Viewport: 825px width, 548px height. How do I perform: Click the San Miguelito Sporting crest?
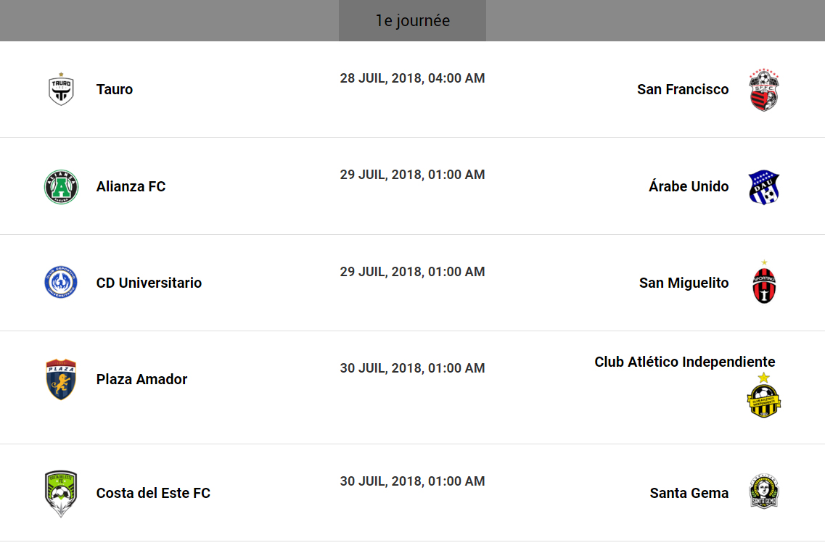pos(764,283)
